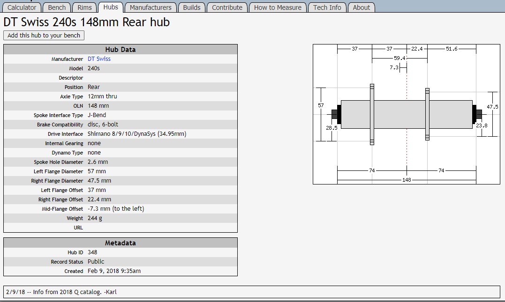Click the Internal Gearing label
The image size is (505, 302).
click(64, 143)
